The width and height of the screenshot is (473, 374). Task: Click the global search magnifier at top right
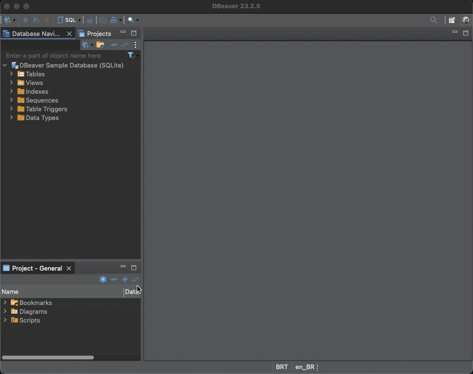(434, 20)
